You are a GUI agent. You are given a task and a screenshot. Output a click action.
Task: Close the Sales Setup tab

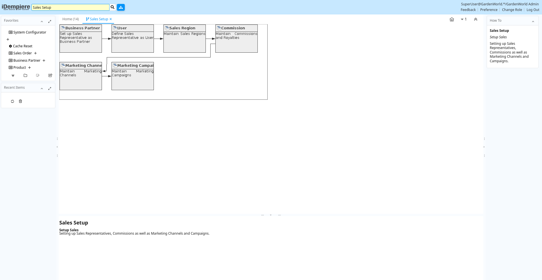[x=111, y=19]
